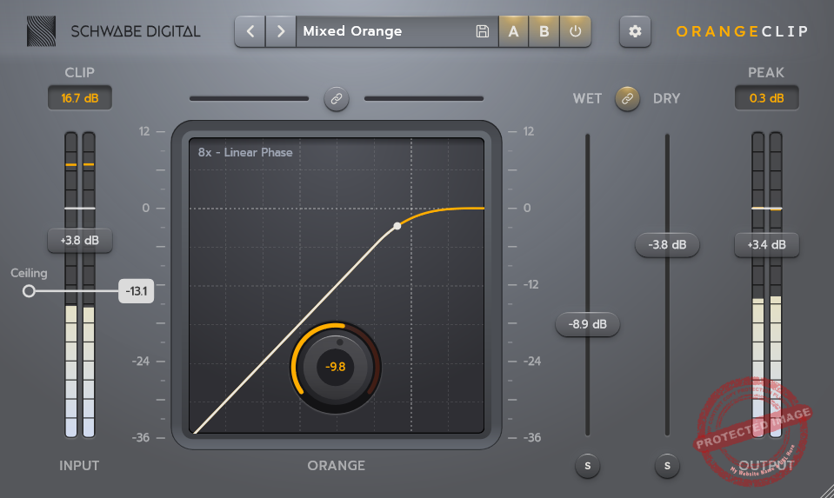Image resolution: width=834 pixels, height=498 pixels.
Task: Open settings with the gear icon
Action: pos(635,31)
